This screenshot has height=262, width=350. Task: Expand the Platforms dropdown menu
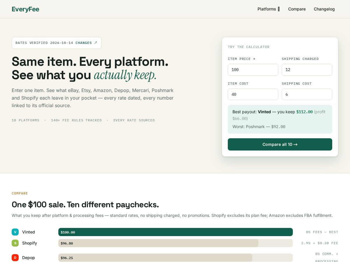[x=269, y=9]
